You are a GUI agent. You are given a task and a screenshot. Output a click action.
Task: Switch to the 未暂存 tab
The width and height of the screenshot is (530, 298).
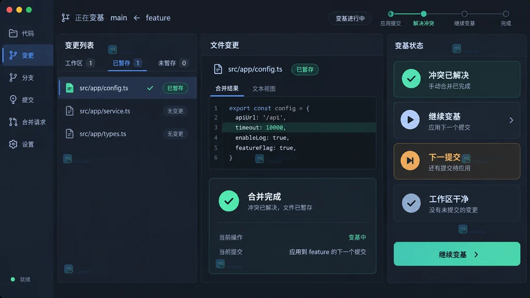pos(173,63)
